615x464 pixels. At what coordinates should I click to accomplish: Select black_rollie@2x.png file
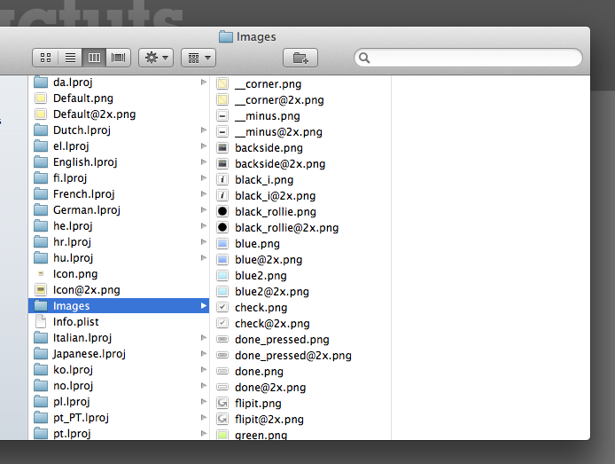300,228
